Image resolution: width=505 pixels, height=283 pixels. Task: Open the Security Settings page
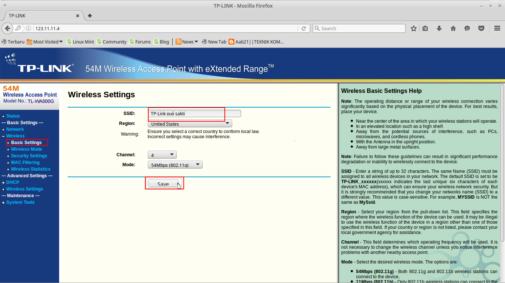click(29, 156)
